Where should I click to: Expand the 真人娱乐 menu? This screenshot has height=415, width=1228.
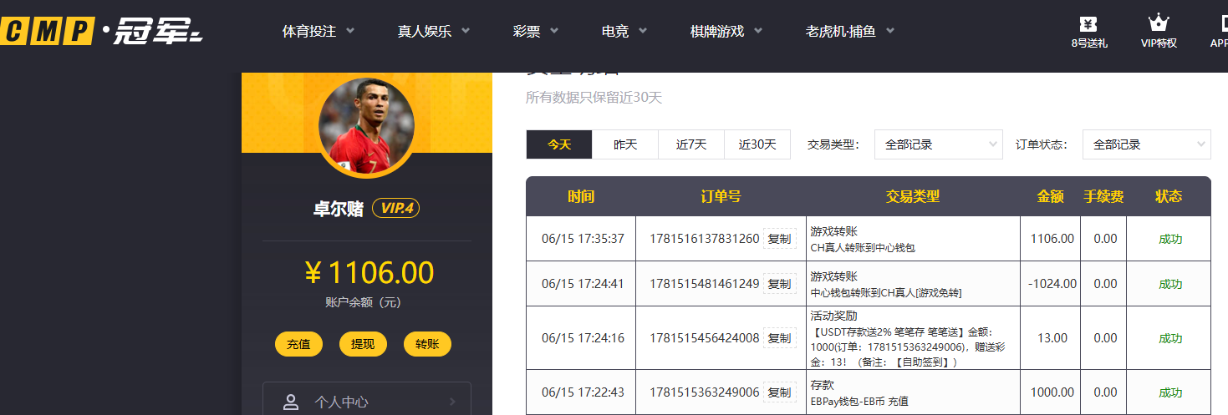(434, 32)
